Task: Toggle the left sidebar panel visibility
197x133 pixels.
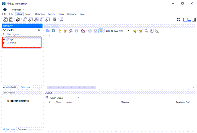Action: 185,20
